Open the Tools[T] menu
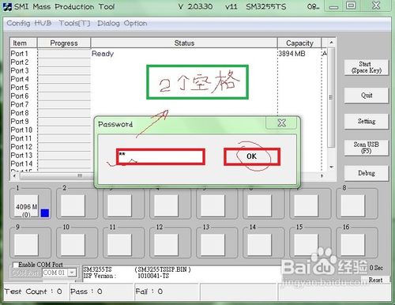The width and height of the screenshot is (395, 305). click(74, 23)
